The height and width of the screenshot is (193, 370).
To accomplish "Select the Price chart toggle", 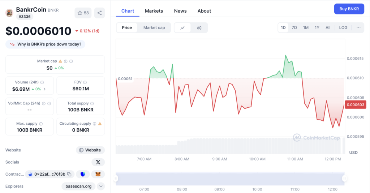I will pyautogui.click(x=127, y=27).
